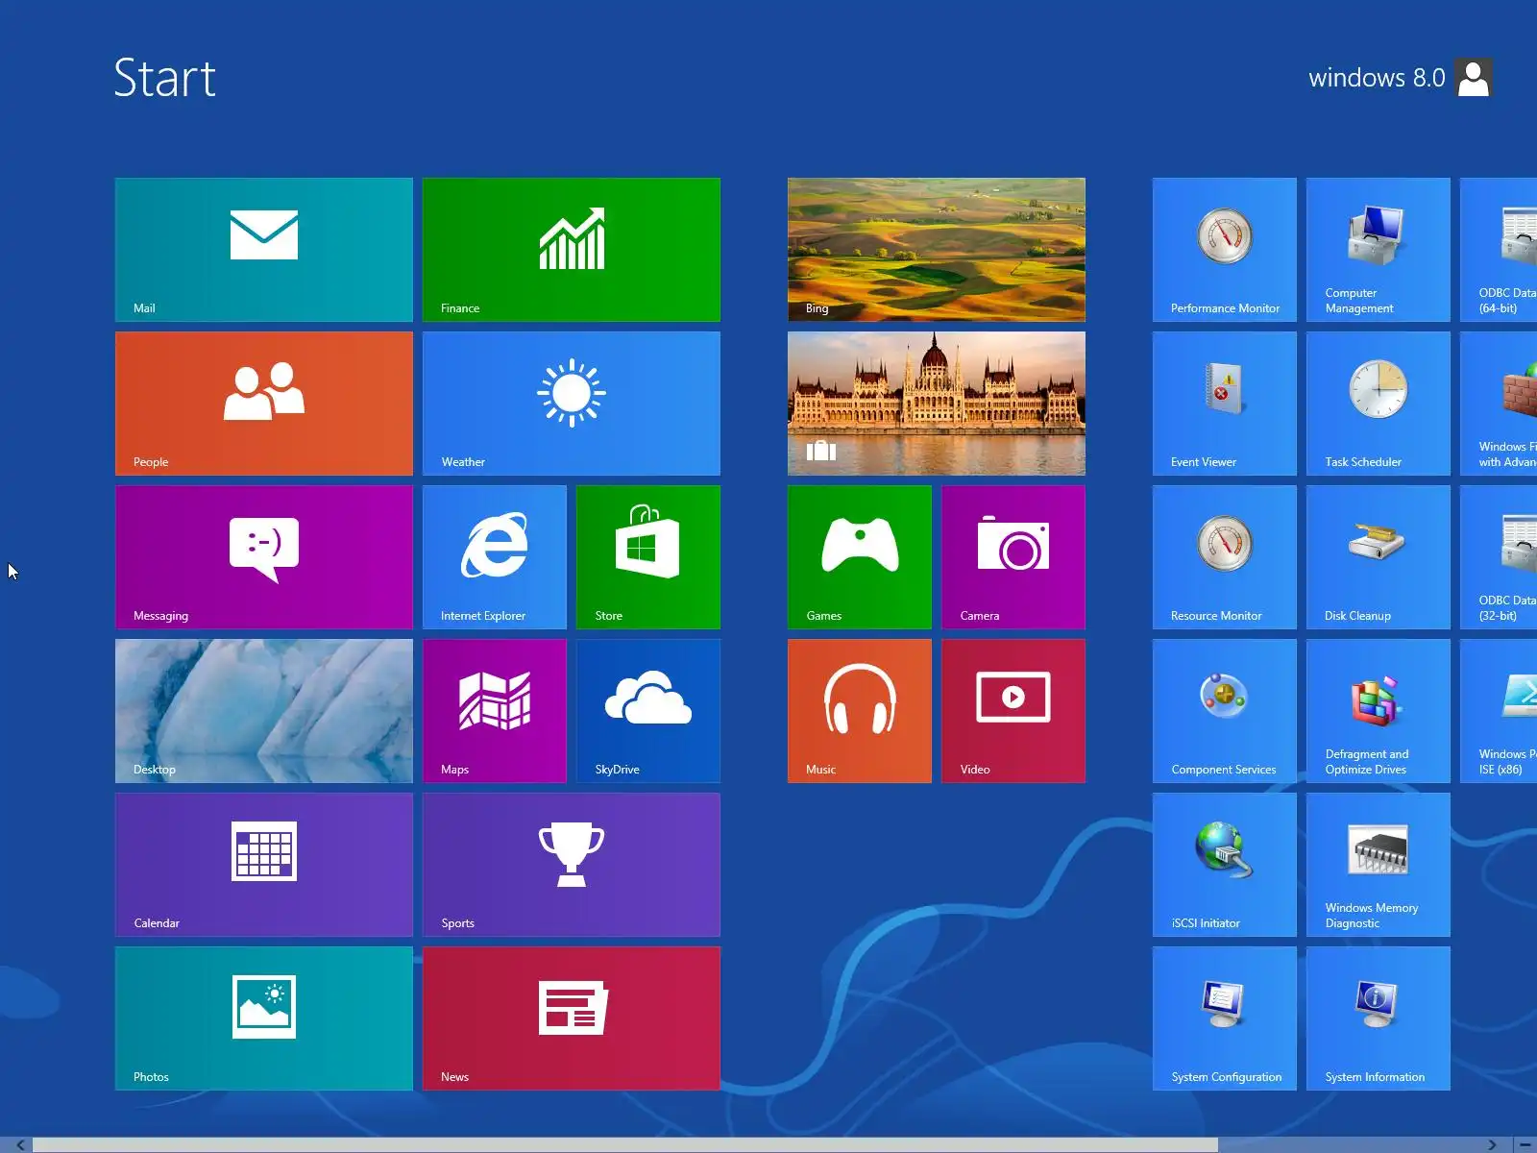Screen dimensions: 1537x1153
Task: Launch the Games tile
Action: [x=860, y=557]
